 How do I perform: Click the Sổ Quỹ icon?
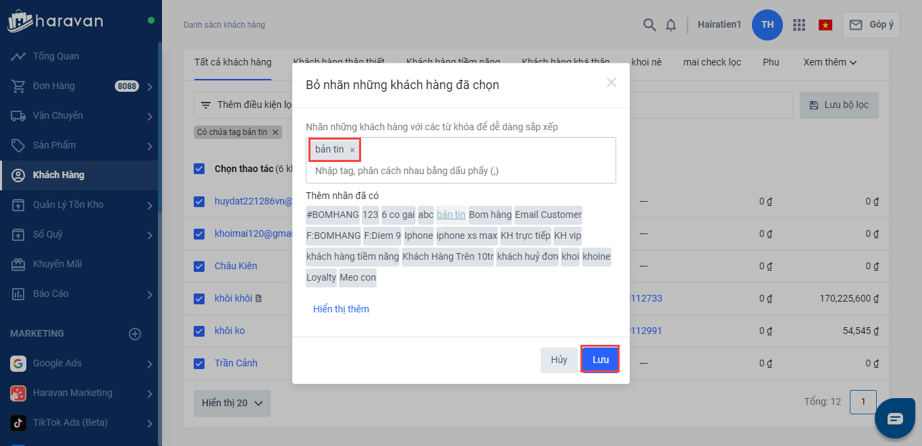coord(18,234)
